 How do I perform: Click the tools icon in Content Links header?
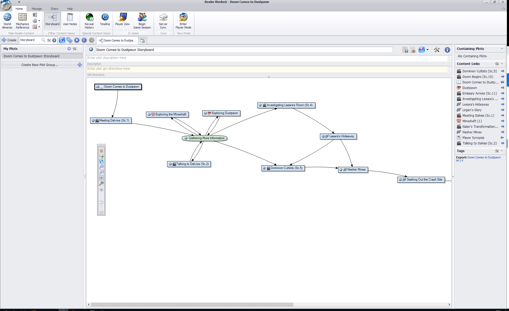tap(497, 64)
